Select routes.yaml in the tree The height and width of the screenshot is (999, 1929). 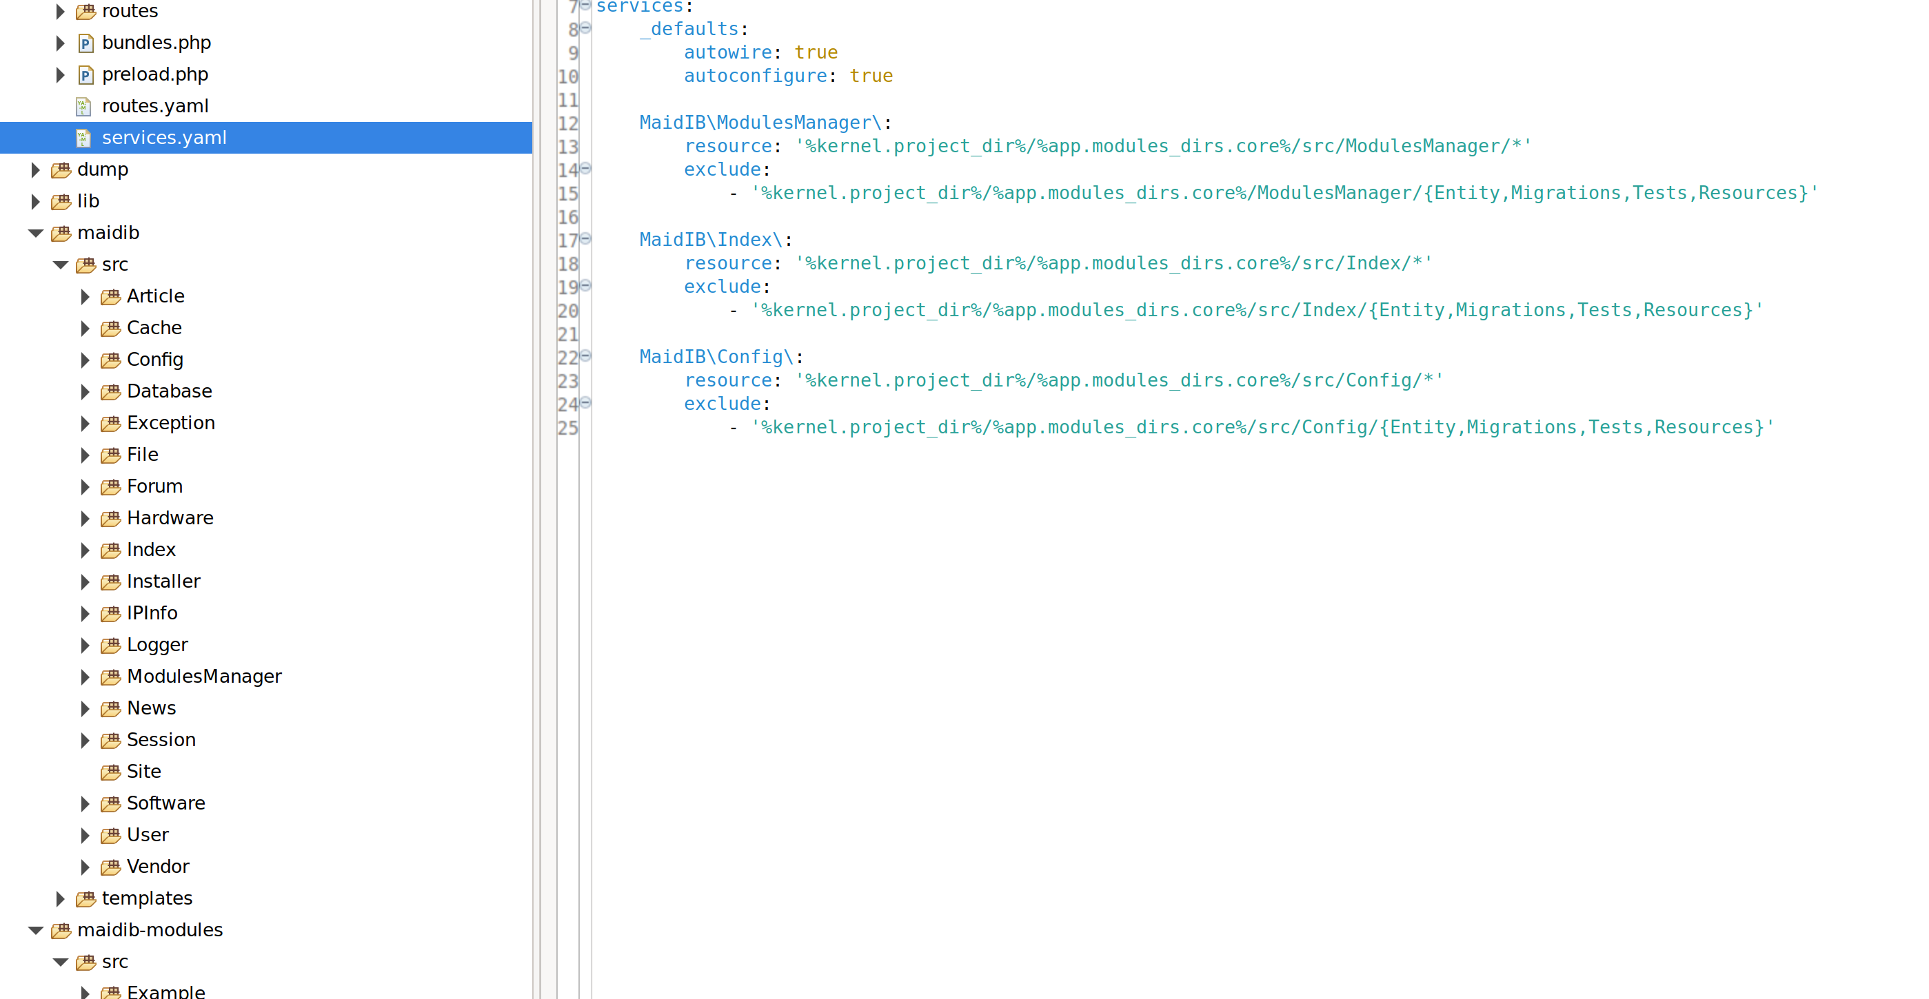pyautogui.click(x=155, y=106)
